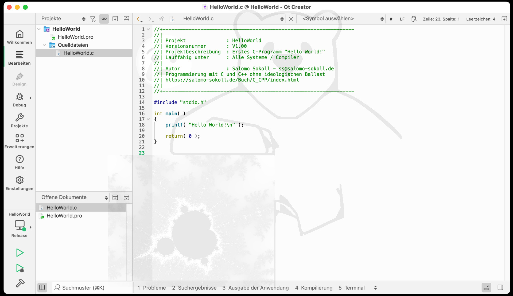
Task: Close the Offene Dokumente panel
Action: pyautogui.click(x=126, y=198)
